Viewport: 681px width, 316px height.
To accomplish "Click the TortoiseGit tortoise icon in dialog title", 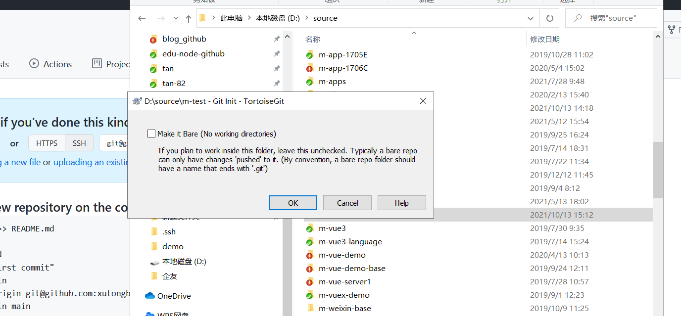I will tap(137, 101).
